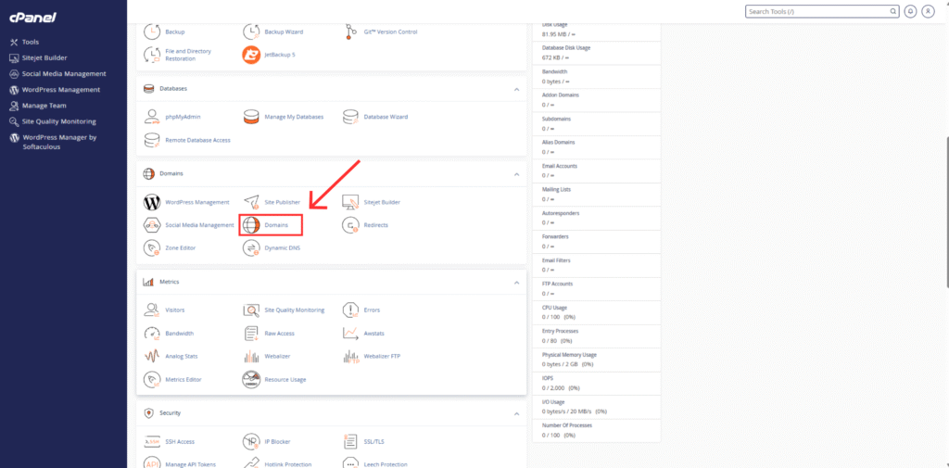This screenshot has width=949, height=468.
Task: Launch the Backup Wizard icon
Action: click(251, 32)
